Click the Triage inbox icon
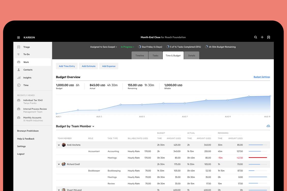This screenshot has width=287, height=191. pos(19,47)
